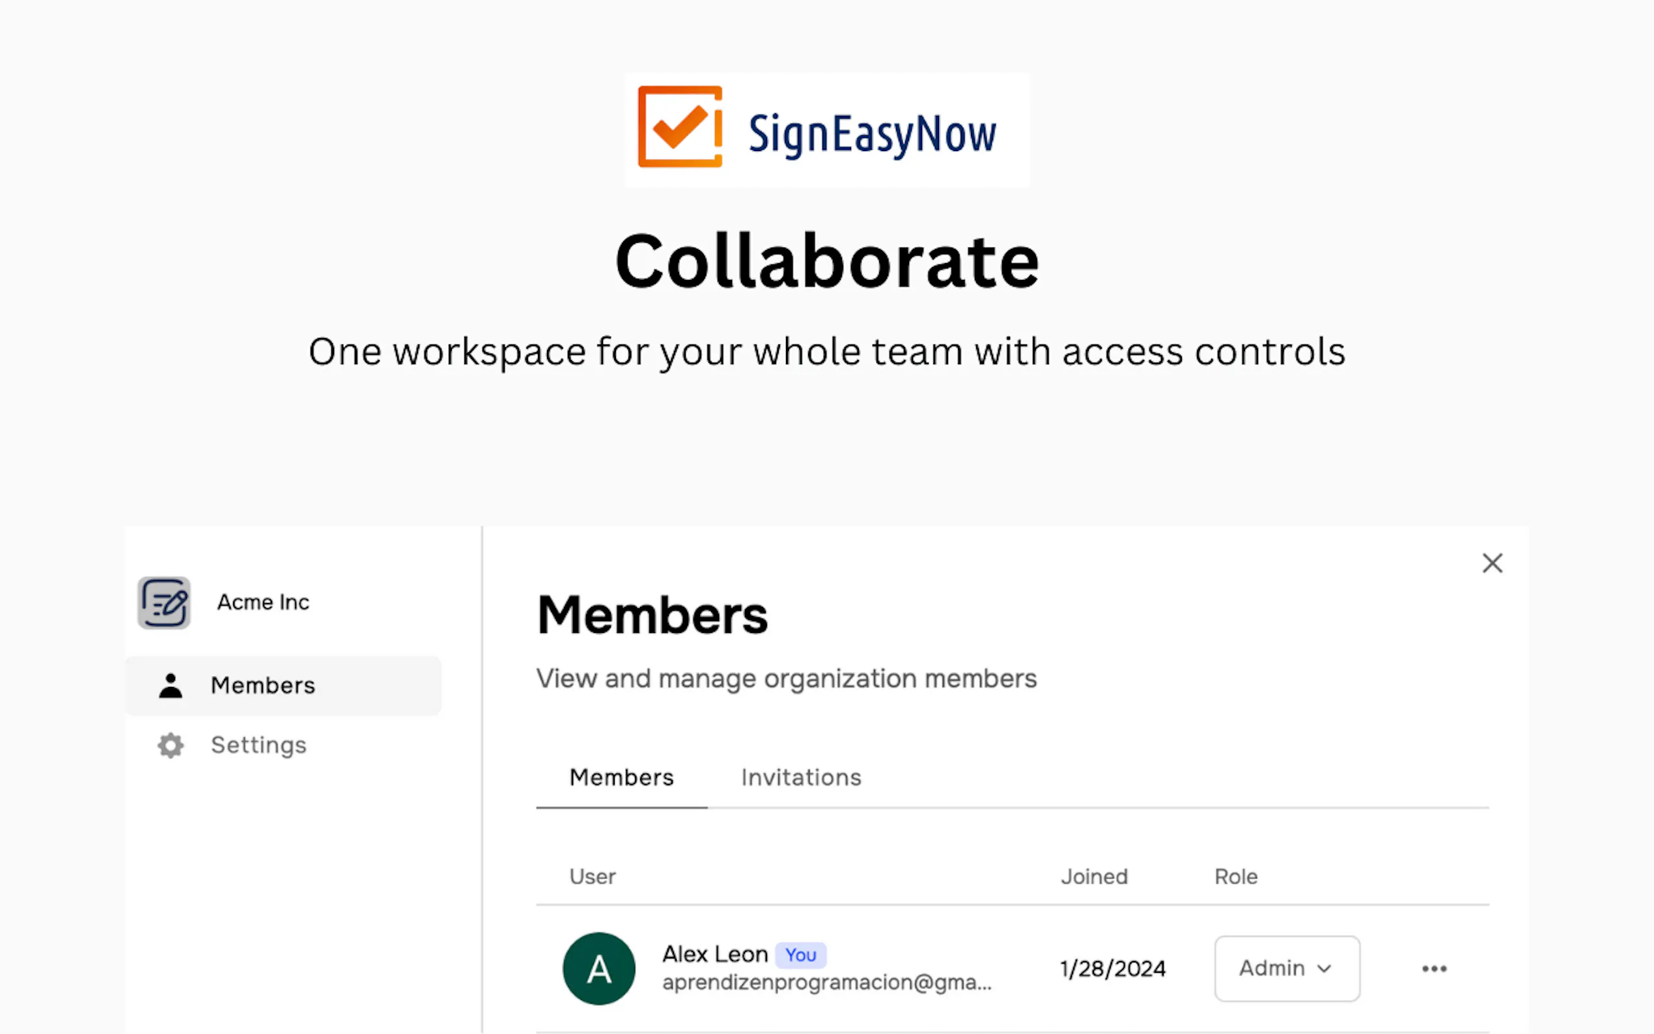The width and height of the screenshot is (1654, 1034).
Task: Select the Members tab under the heading
Action: click(x=621, y=777)
